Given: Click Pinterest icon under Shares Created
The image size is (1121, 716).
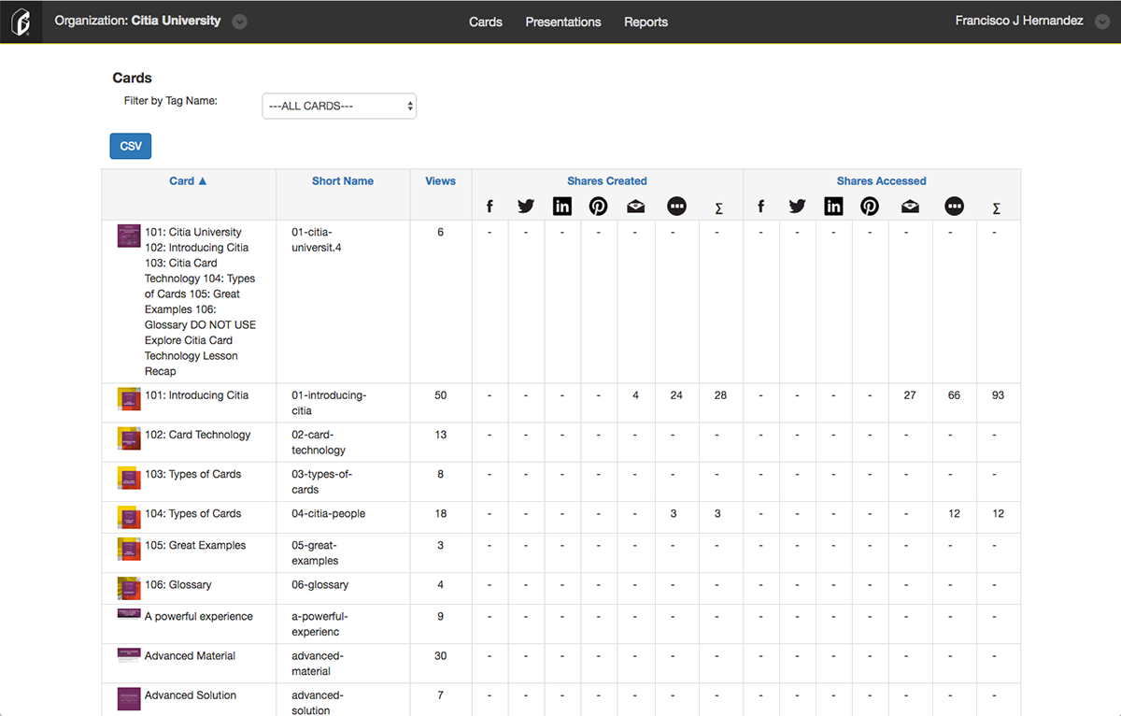Looking at the screenshot, I should [x=599, y=207].
